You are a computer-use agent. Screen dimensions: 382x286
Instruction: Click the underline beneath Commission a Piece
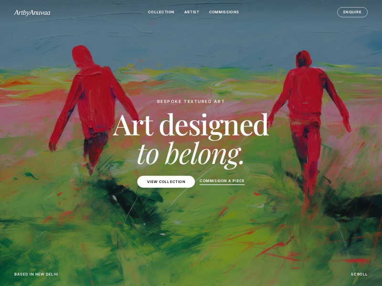[222, 184]
